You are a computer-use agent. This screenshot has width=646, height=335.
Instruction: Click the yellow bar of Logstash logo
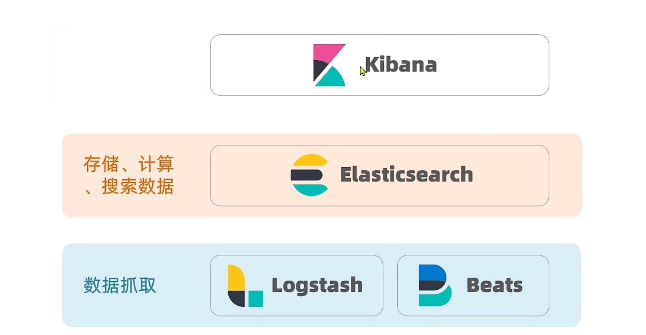point(235,277)
